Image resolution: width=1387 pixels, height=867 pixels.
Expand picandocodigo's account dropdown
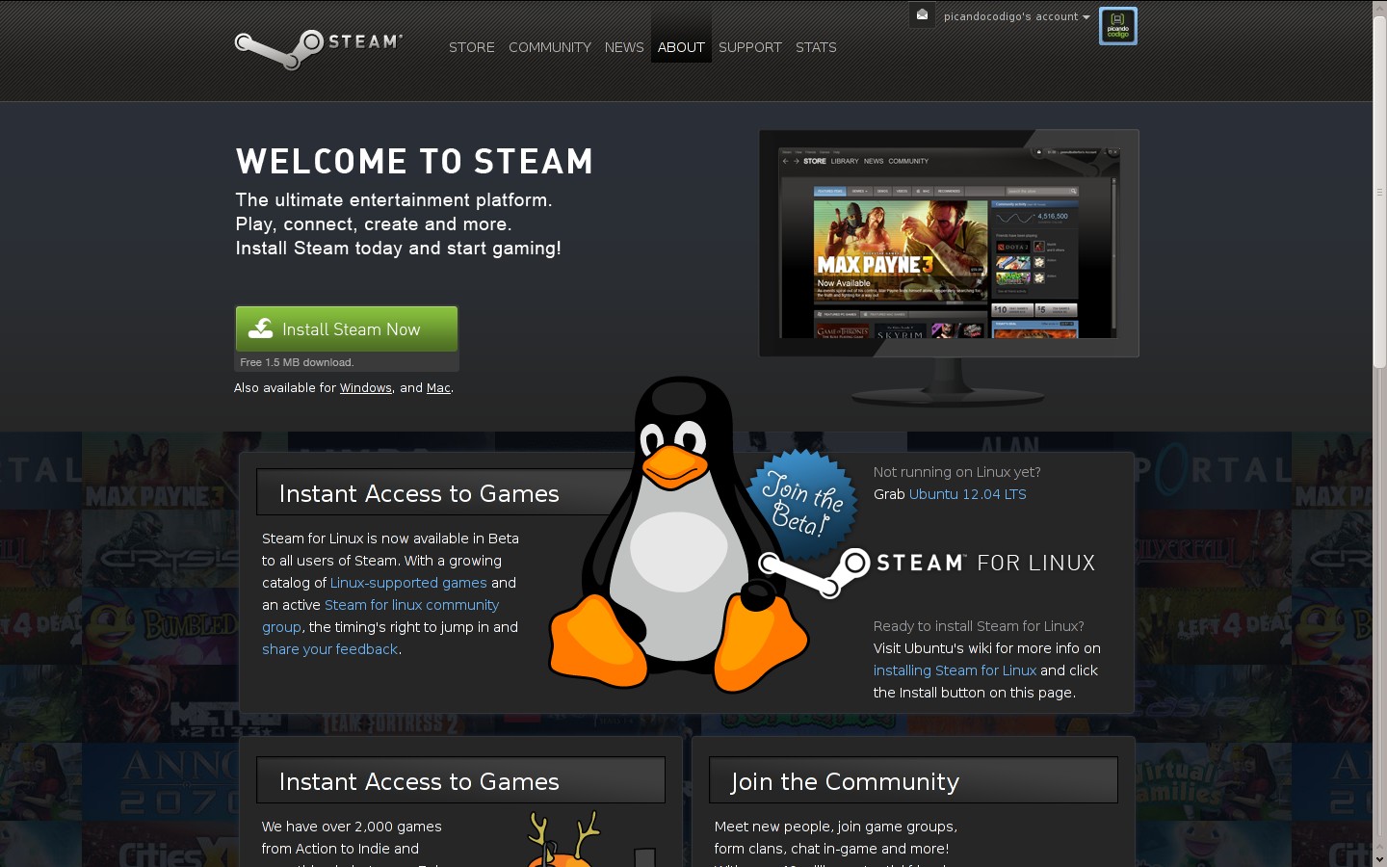1016,16
